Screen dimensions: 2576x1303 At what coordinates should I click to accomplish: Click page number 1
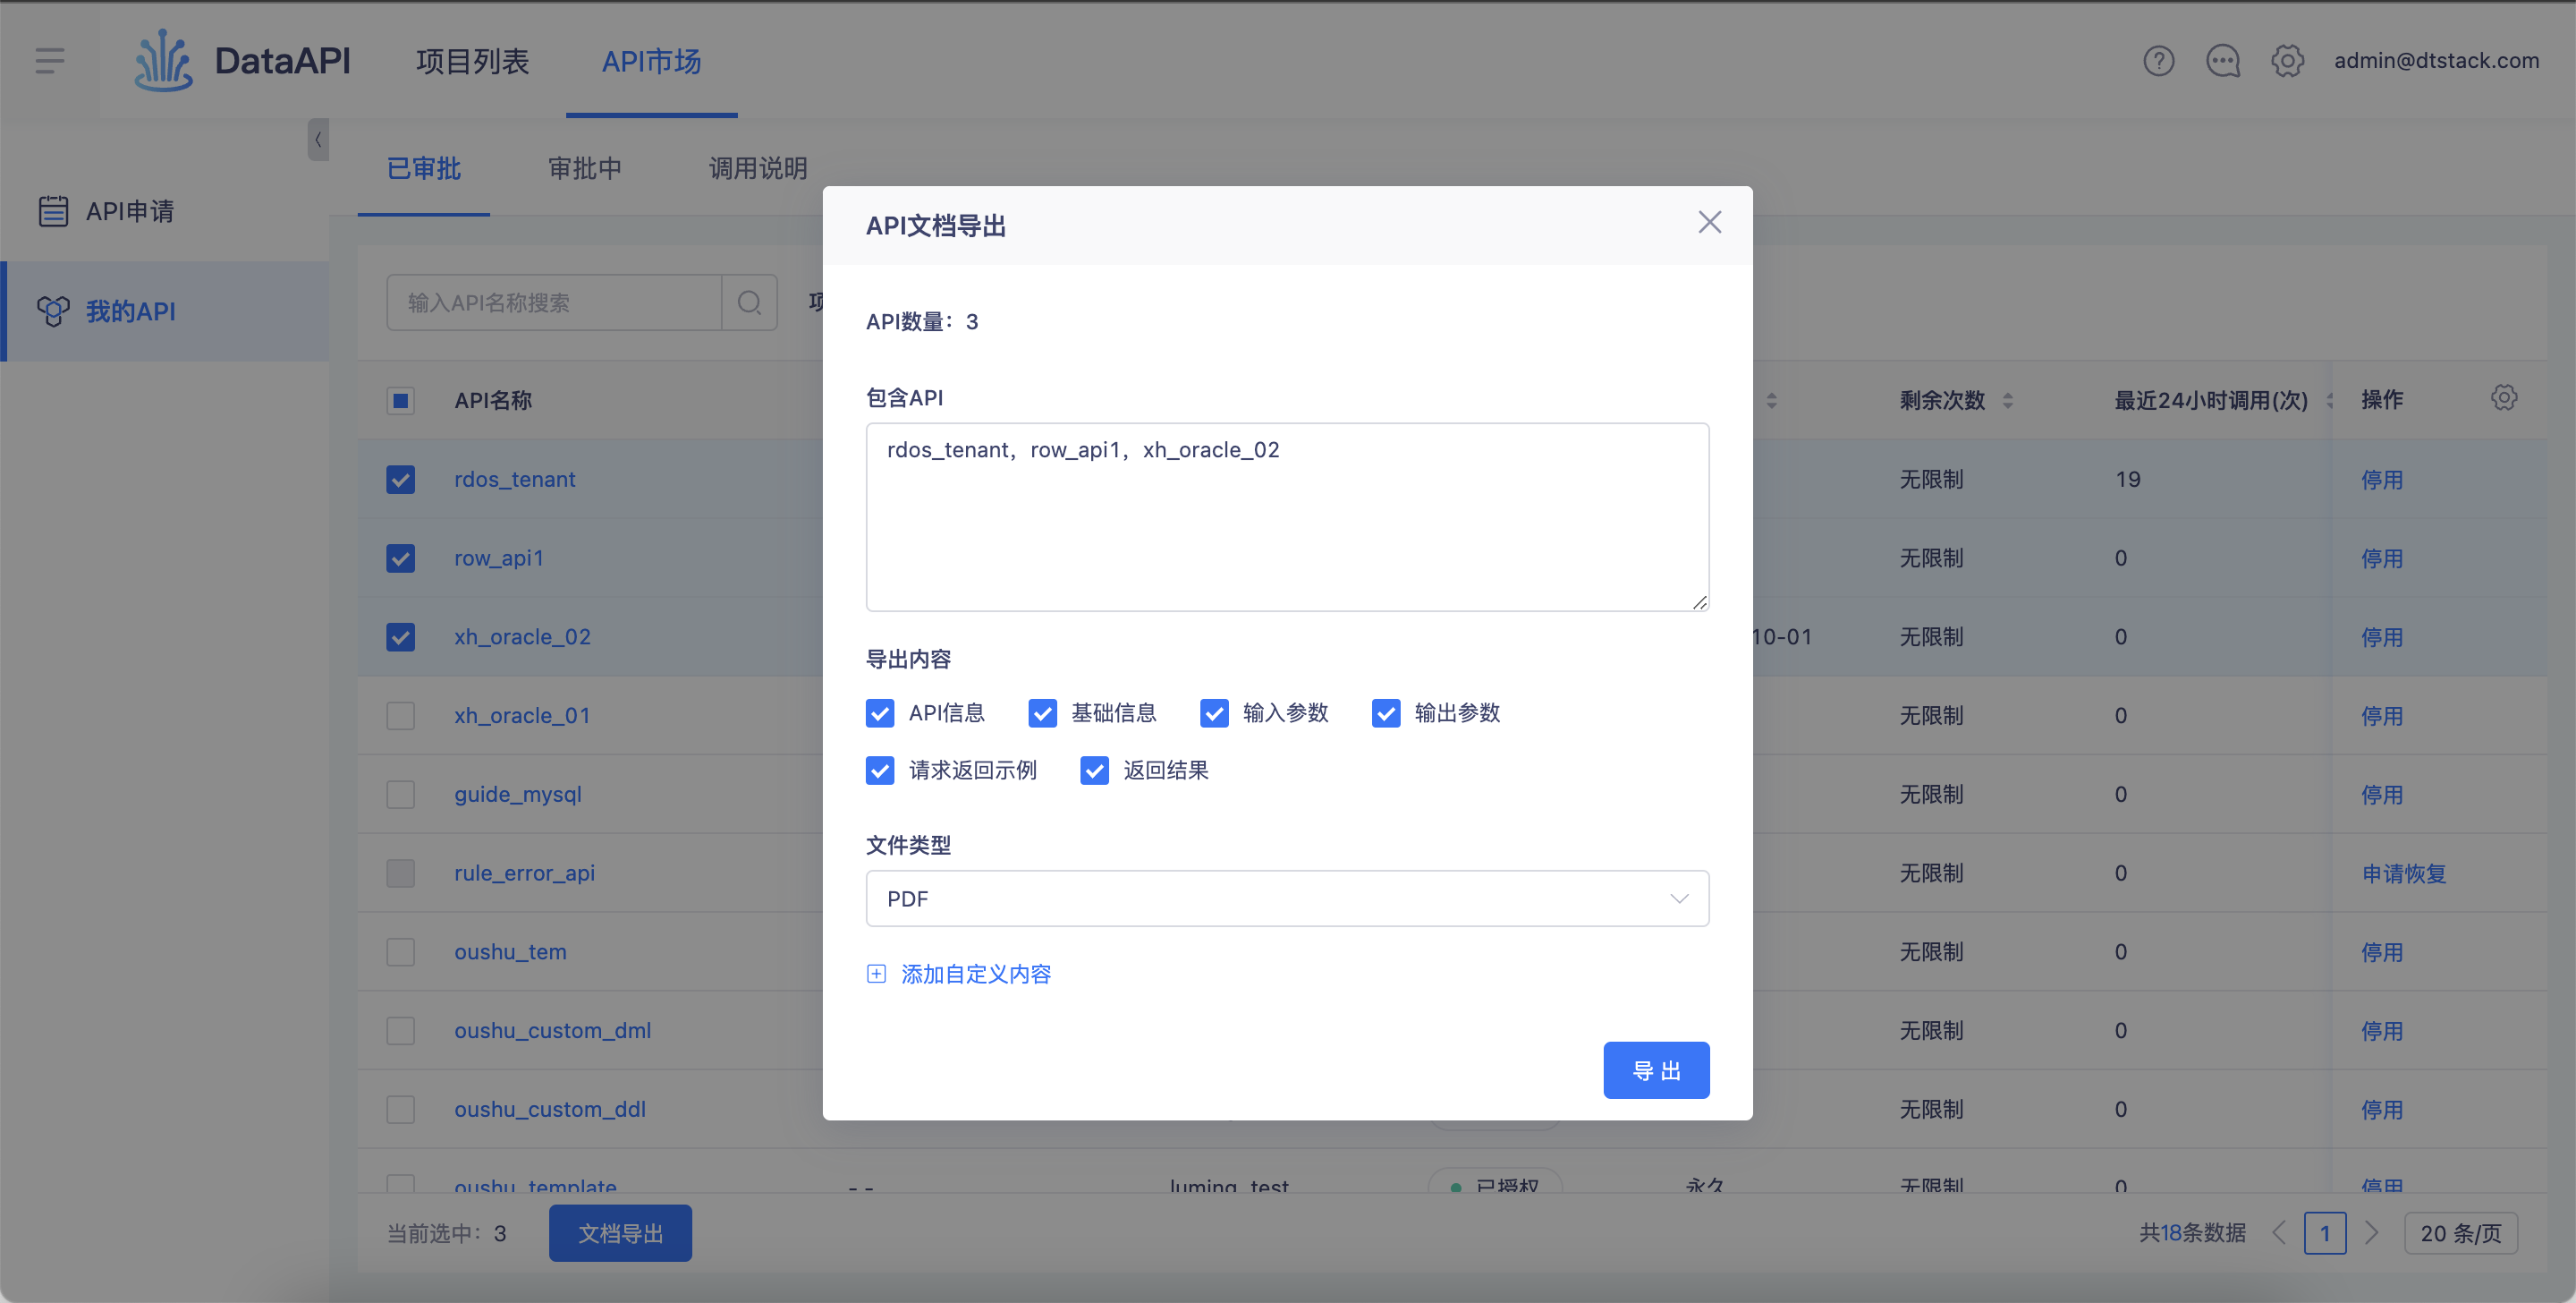coord(2325,1233)
